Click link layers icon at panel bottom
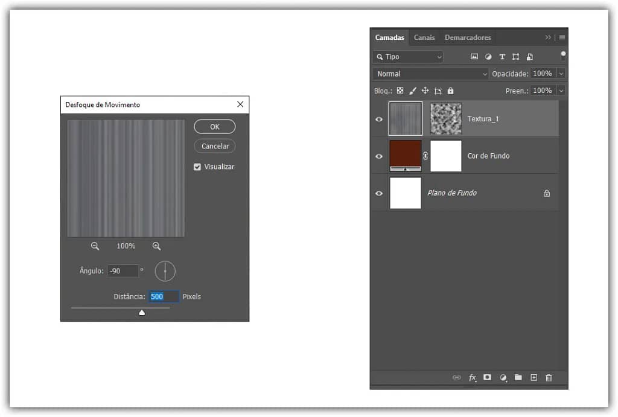Screen dimensions: 618x417 click(x=456, y=378)
